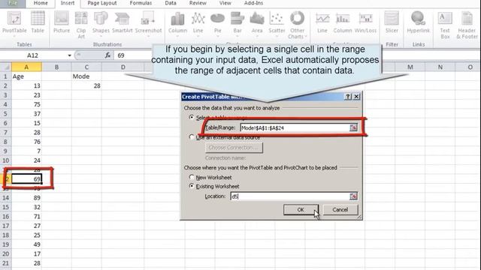Switch to the Formulas tab
The image size is (481, 270).
pyautogui.click(x=141, y=3)
